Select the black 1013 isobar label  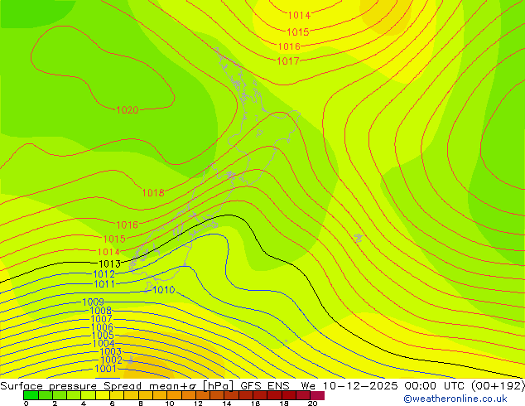[109, 263]
